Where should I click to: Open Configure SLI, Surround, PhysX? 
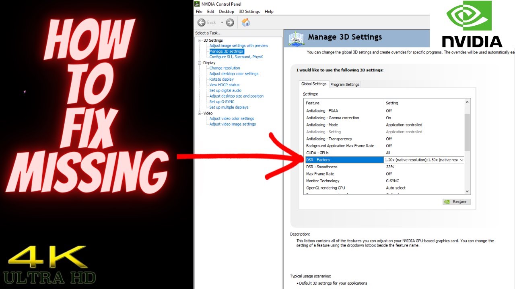pos(236,57)
